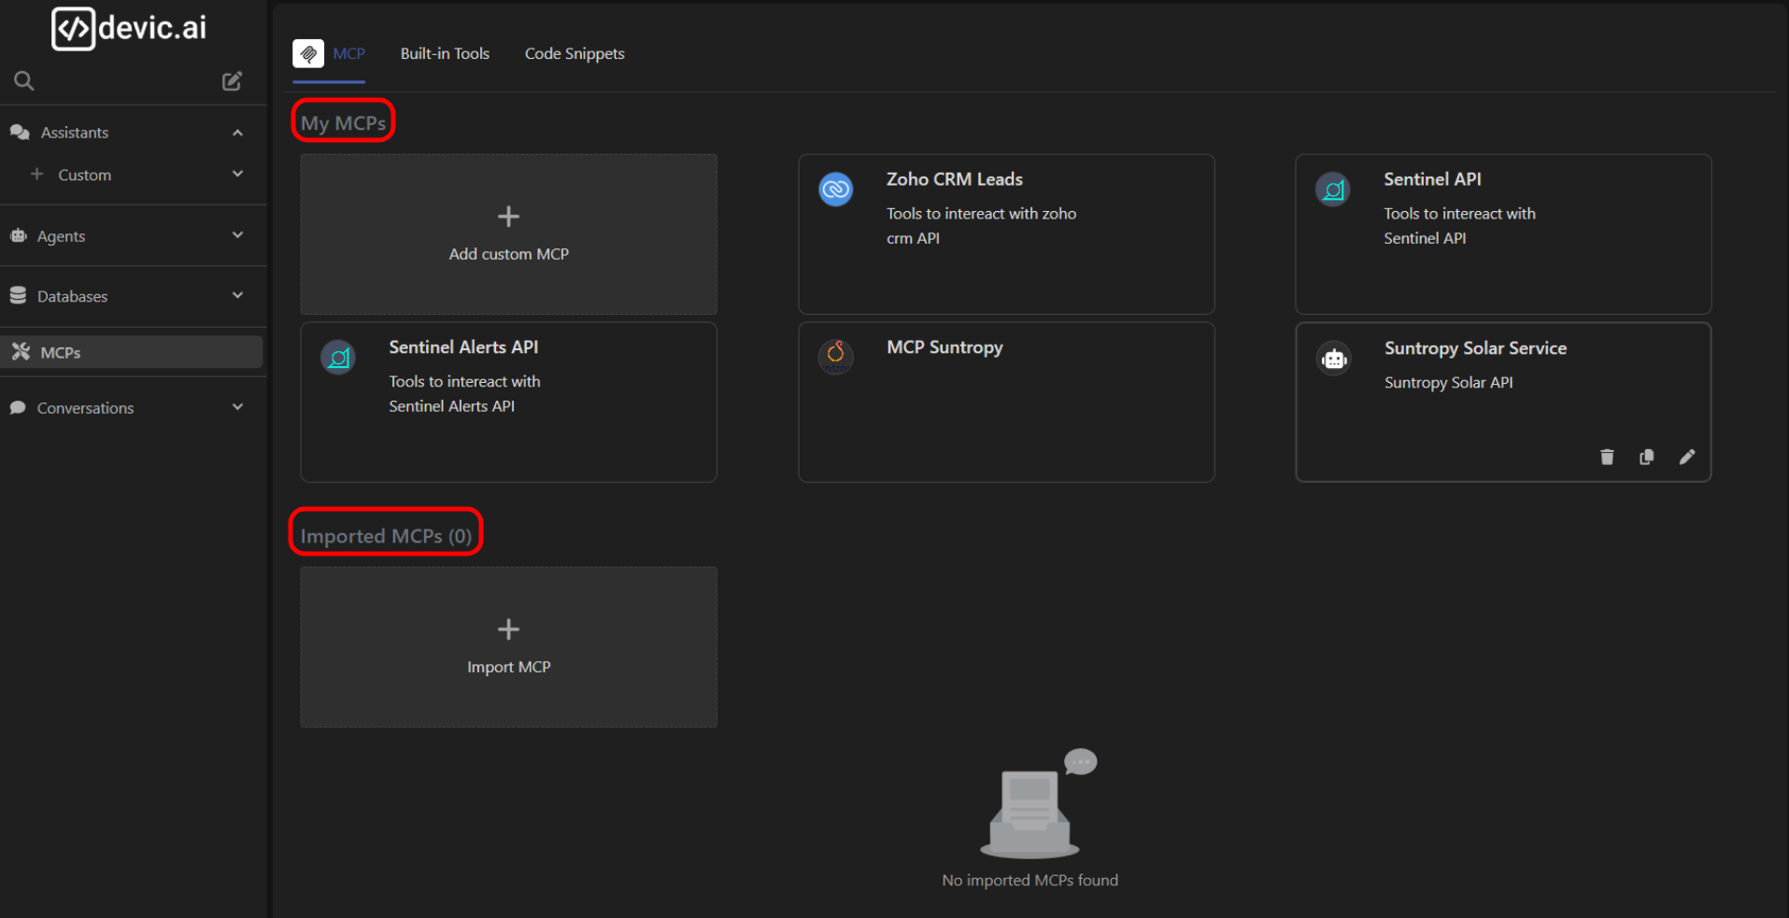This screenshot has width=1789, height=918.
Task: Click the Sentinel Alerts API card icon
Action: (x=338, y=357)
